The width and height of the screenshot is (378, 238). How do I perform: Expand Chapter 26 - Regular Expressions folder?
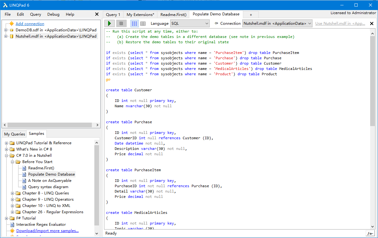pos(13,212)
